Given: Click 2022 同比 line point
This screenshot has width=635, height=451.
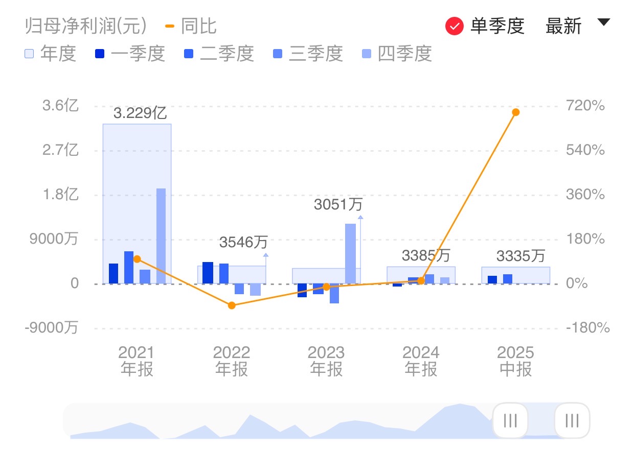Looking at the screenshot, I should [x=232, y=305].
